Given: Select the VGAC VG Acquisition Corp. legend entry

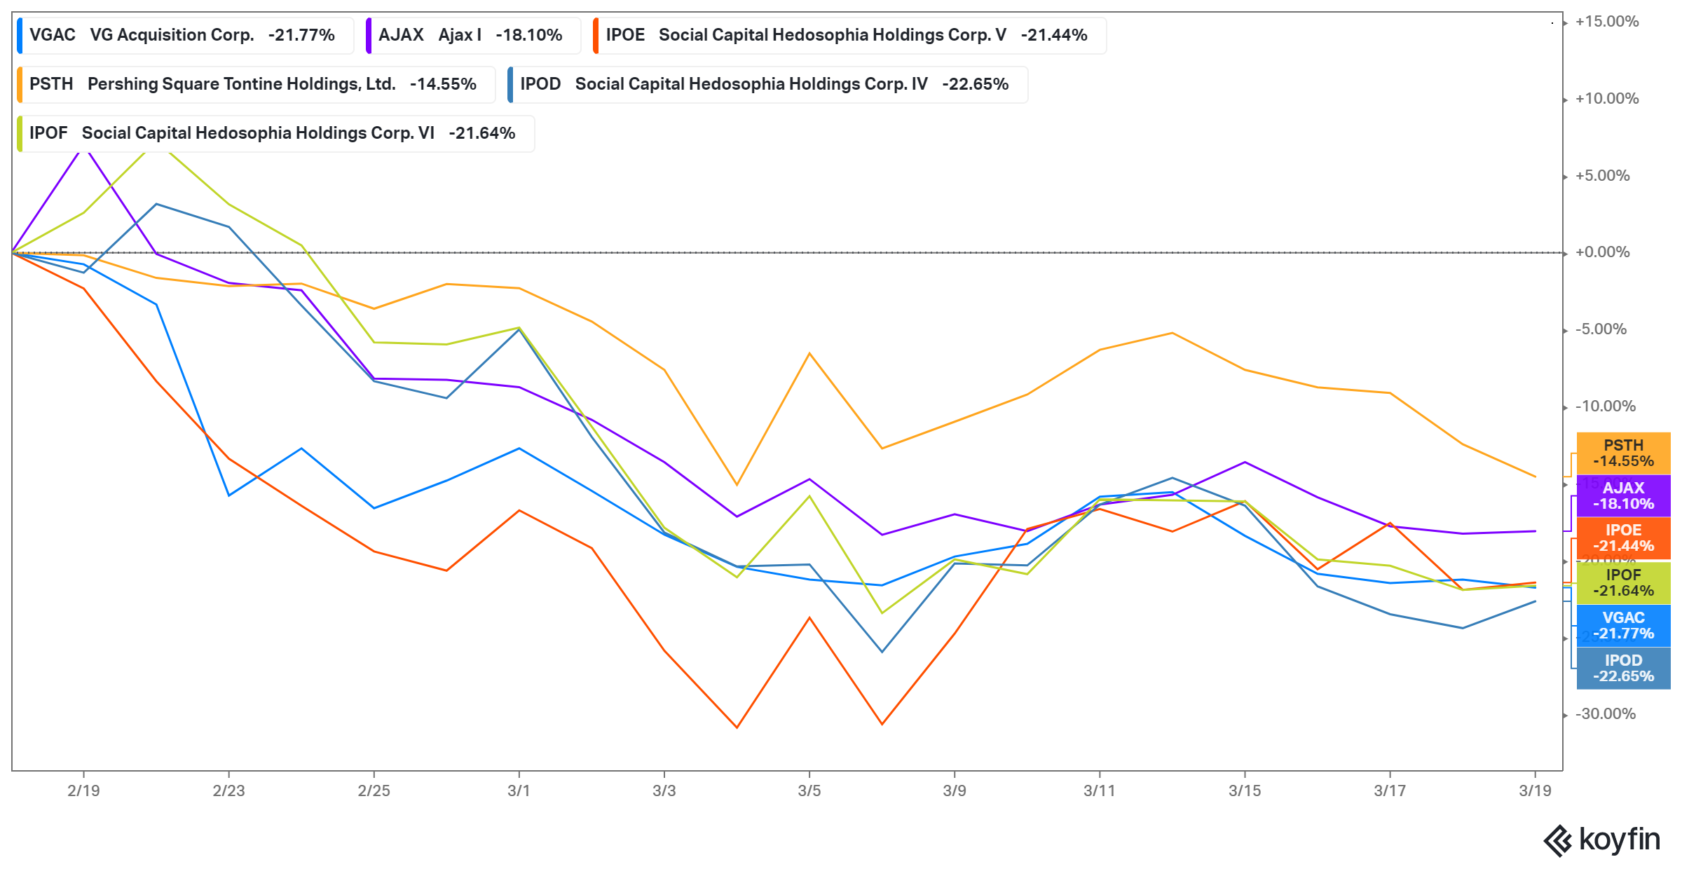Looking at the screenshot, I should [x=186, y=35].
